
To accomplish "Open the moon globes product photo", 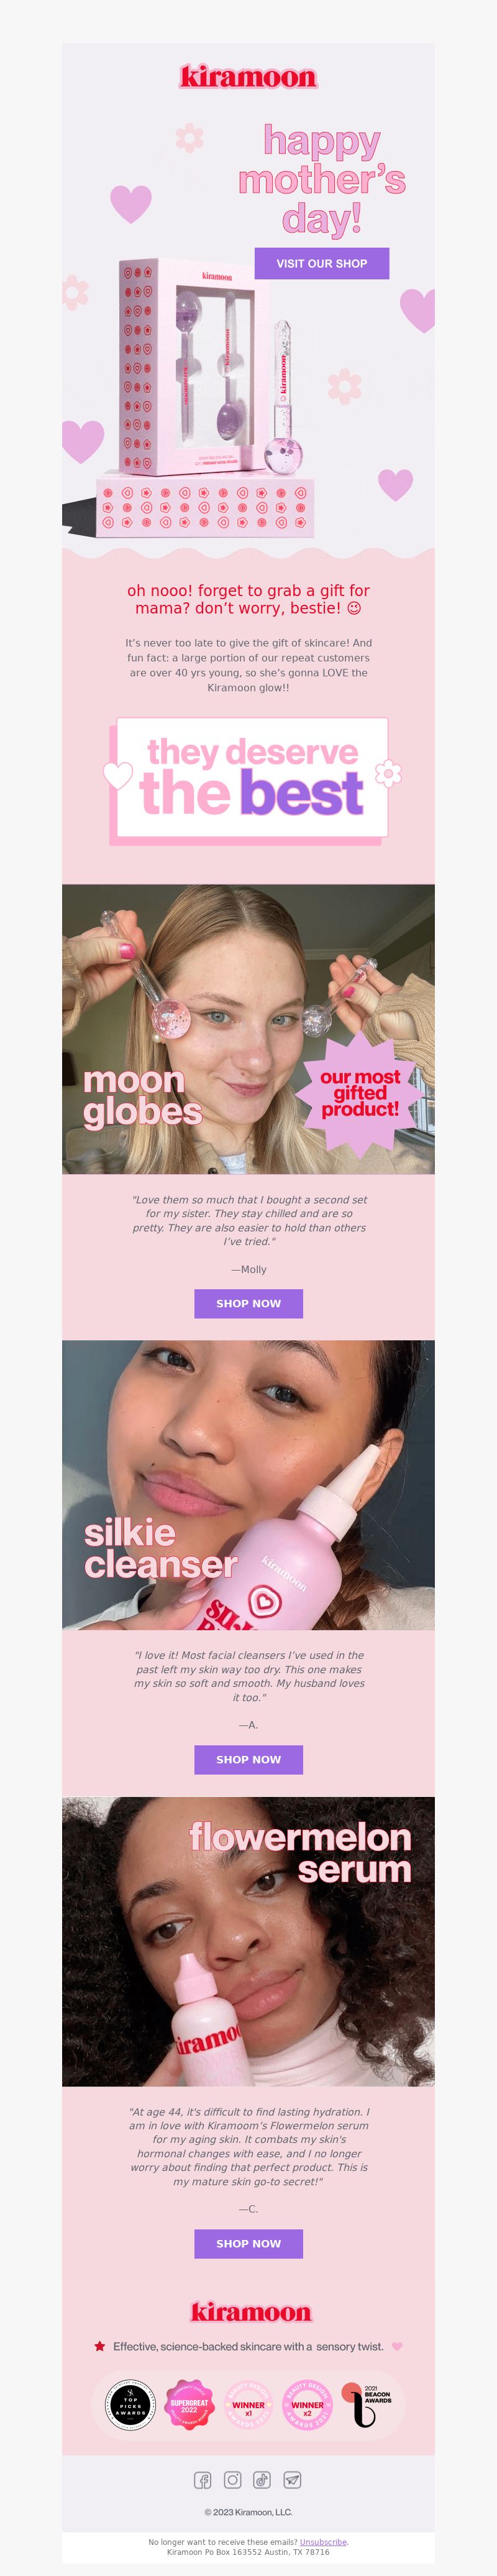I will [x=248, y=1029].
